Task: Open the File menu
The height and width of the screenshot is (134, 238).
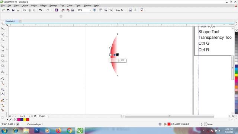Action: 3,6
